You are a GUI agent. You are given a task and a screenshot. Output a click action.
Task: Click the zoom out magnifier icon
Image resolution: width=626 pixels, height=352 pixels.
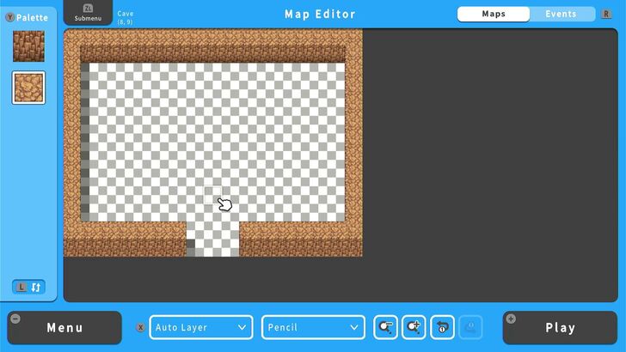click(x=386, y=327)
